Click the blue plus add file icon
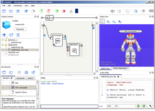Viewport: 155px width, 111px height. [x=4, y=35]
